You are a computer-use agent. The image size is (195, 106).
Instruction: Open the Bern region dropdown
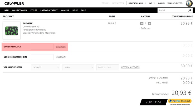click(78, 67)
